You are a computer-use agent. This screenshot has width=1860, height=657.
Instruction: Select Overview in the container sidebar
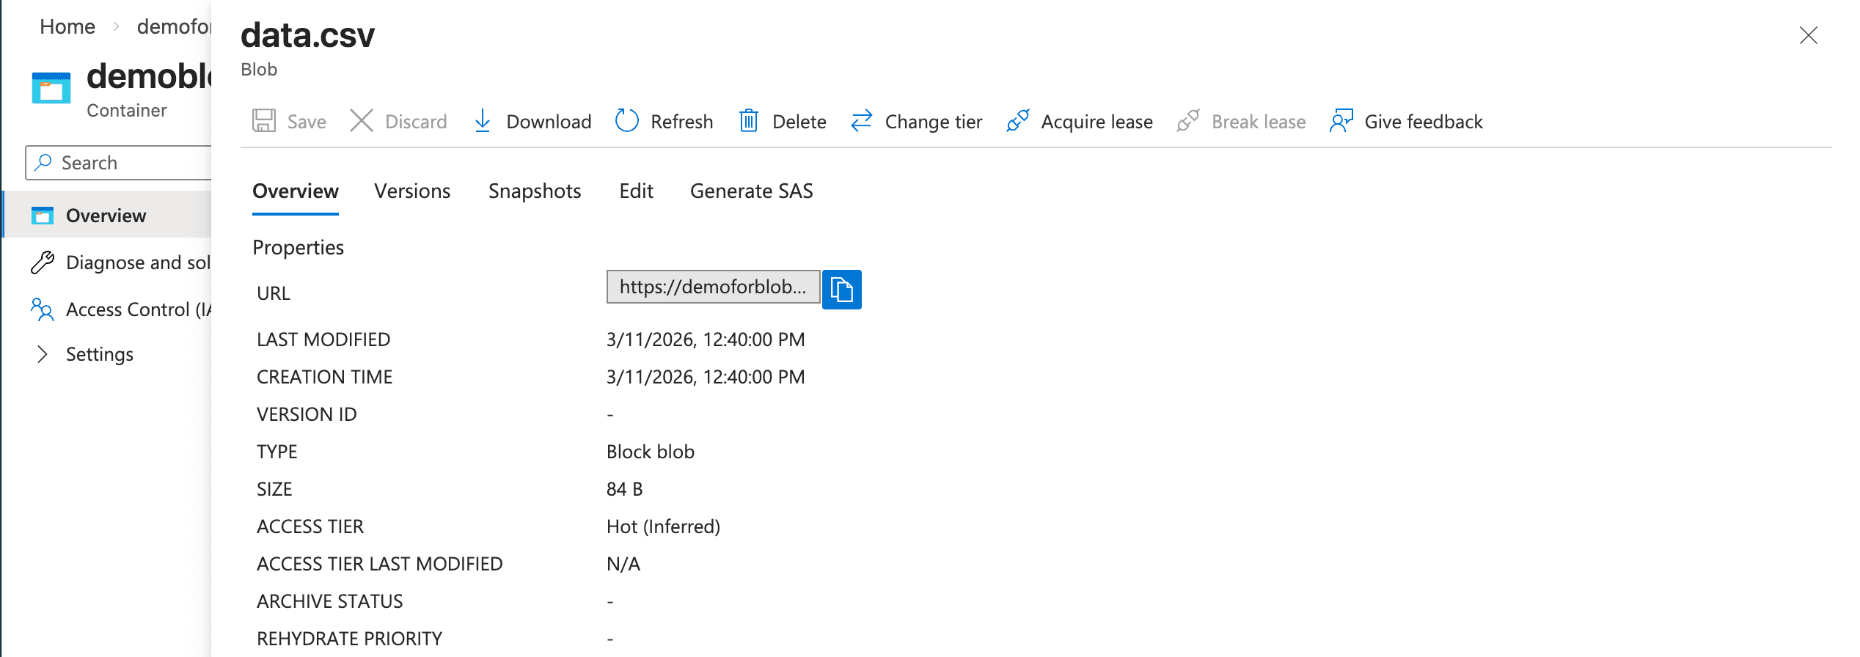(x=109, y=214)
